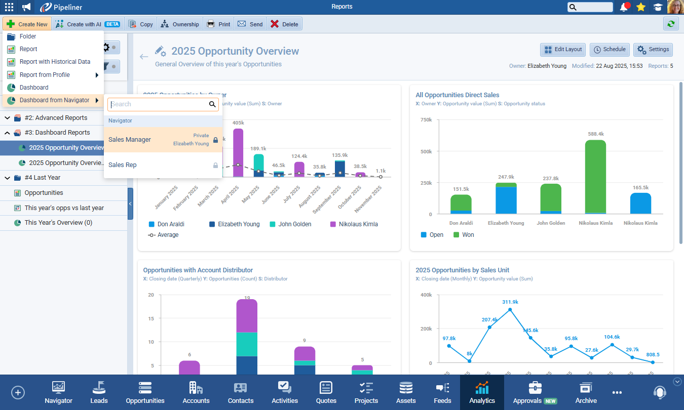Expand the #2: Advanced Reports folder

[8, 118]
